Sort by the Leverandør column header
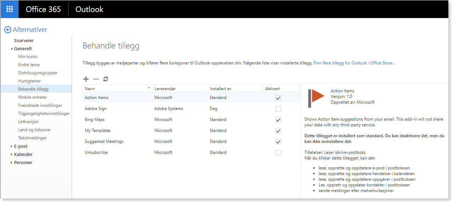This screenshot has width=453, height=203. (180, 89)
